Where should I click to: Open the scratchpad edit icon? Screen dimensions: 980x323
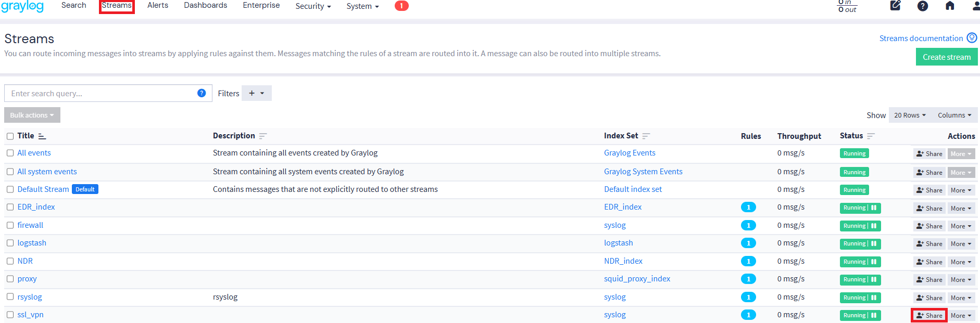pyautogui.click(x=895, y=6)
